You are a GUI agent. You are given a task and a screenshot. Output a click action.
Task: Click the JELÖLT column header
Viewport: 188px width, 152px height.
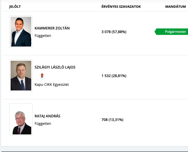pyautogui.click(x=15, y=7)
